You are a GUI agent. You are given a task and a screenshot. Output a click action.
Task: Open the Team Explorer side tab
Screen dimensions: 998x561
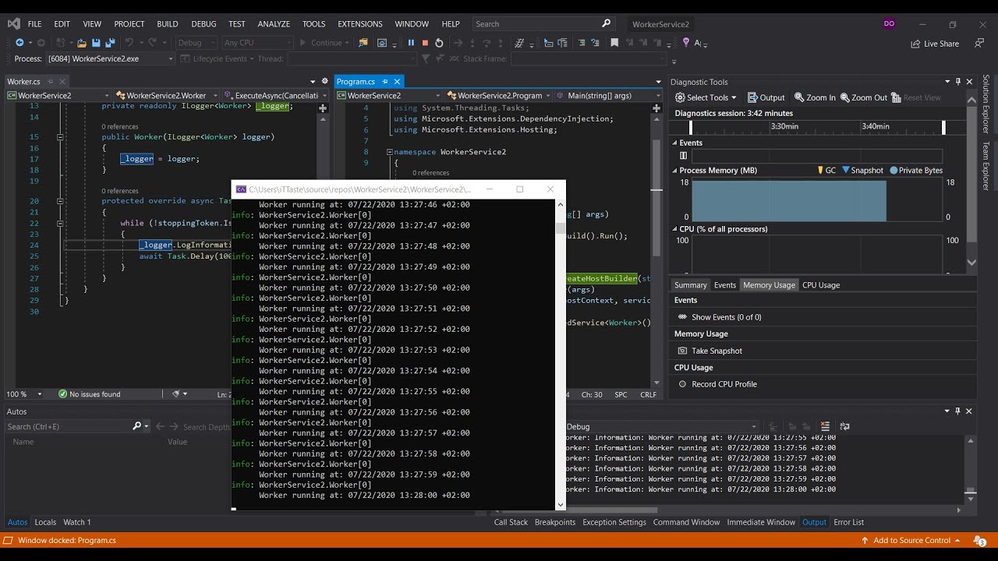(x=986, y=166)
